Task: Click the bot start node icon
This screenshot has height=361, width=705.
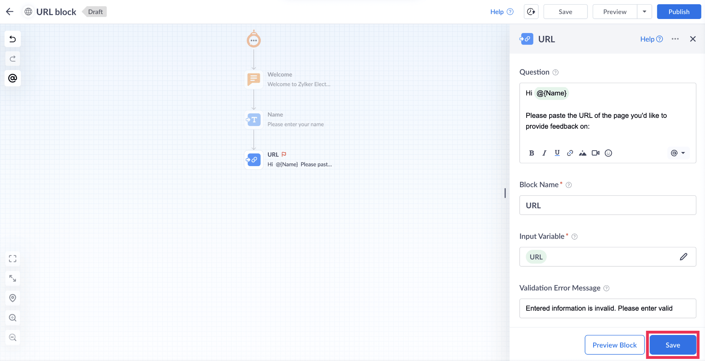Action: tap(254, 39)
